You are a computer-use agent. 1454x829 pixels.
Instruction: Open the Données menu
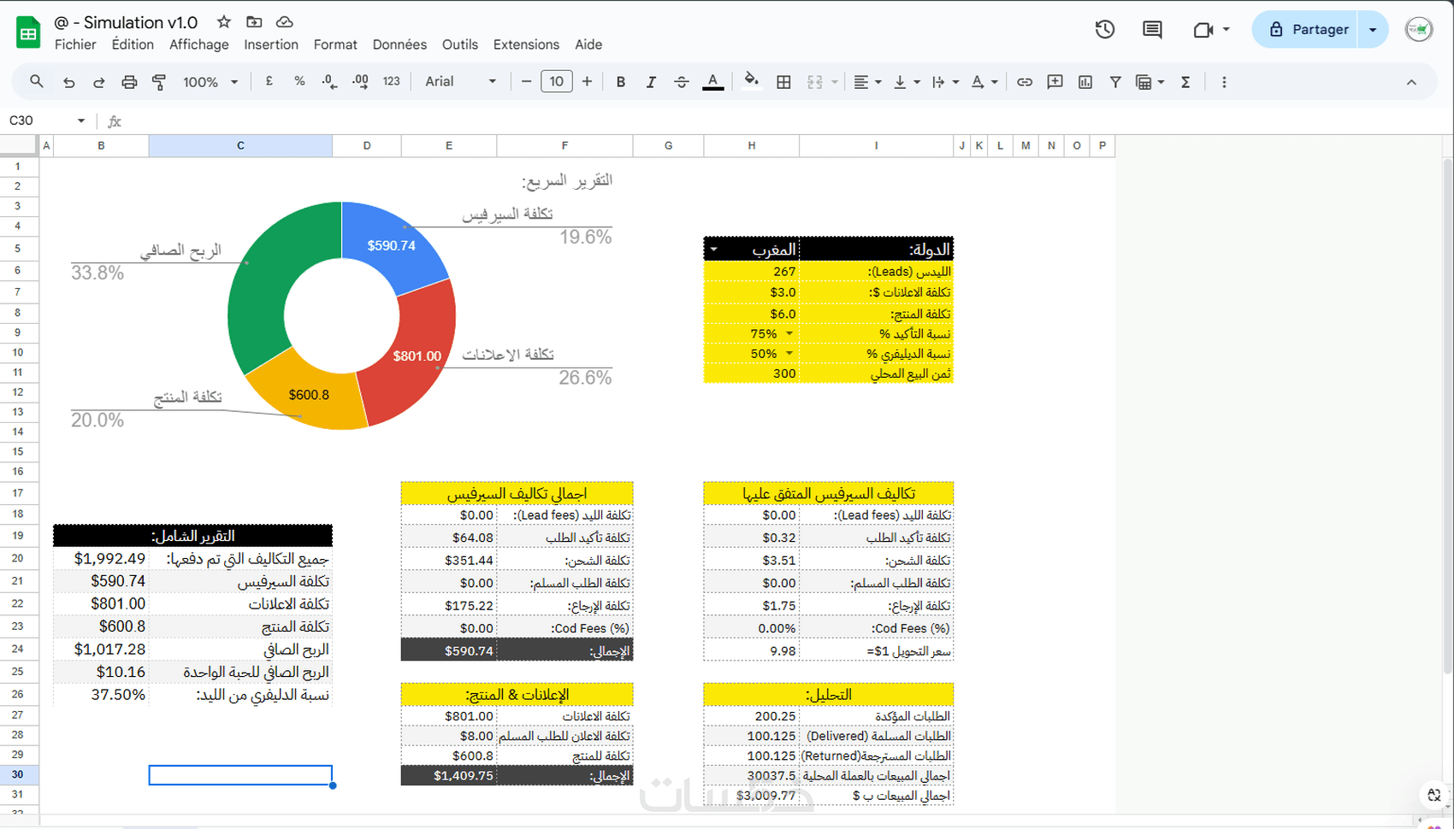coord(399,44)
